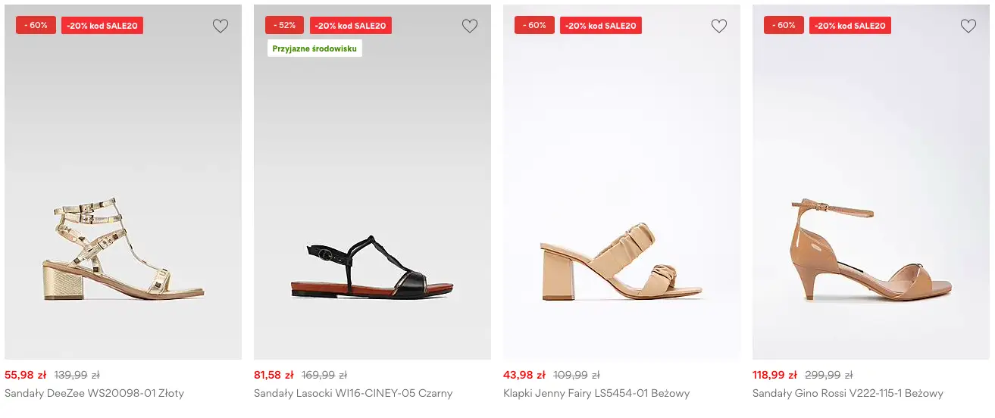Click the -60% badge on DeeZee sandals
The height and width of the screenshot is (418, 995).
36,25
